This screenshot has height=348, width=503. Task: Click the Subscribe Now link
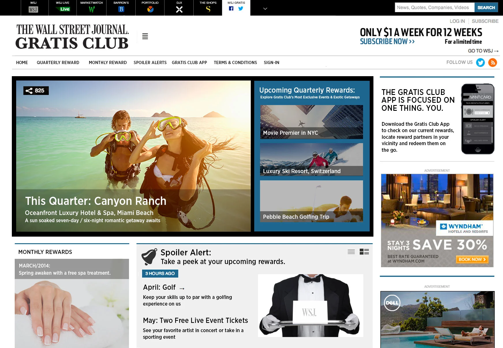387,41
